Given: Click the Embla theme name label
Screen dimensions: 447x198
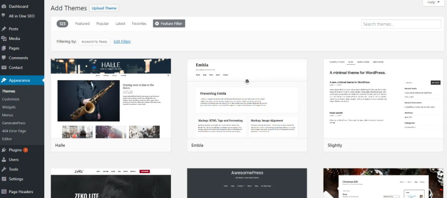Looking at the screenshot, I should pos(197,145).
